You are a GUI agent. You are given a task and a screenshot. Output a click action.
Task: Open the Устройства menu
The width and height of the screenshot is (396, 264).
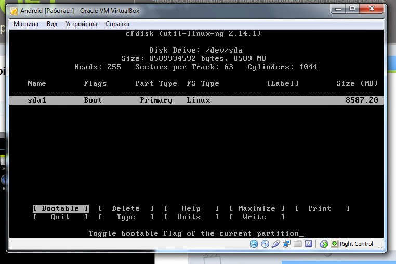81,24
